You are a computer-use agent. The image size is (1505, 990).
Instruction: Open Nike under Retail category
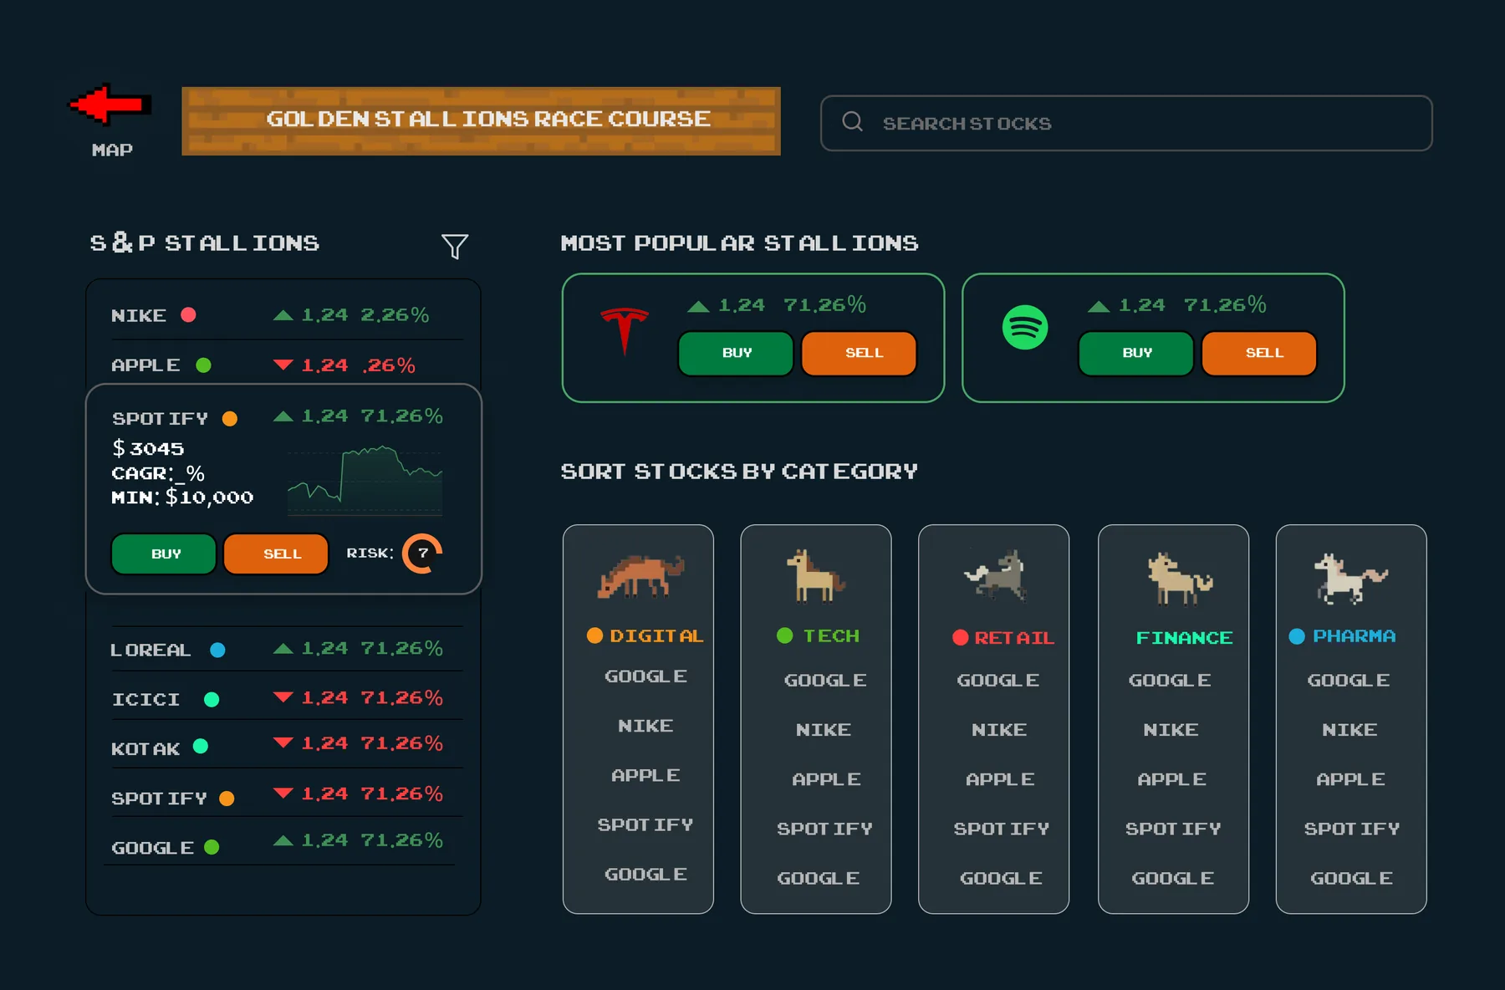[x=999, y=730]
